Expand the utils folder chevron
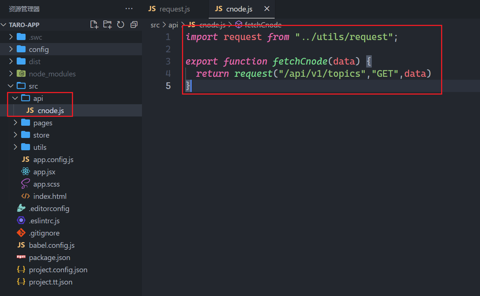 (15, 147)
